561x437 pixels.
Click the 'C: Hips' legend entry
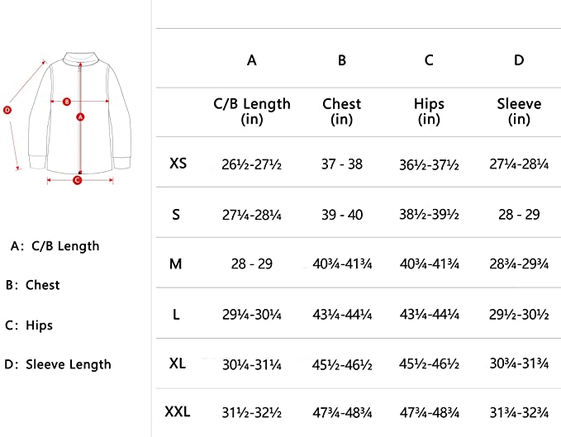coord(29,325)
